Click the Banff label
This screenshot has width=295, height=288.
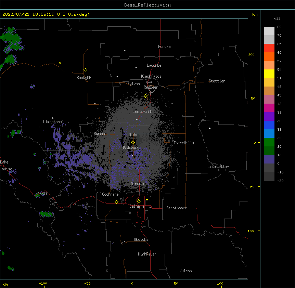pyautogui.click(x=42, y=194)
